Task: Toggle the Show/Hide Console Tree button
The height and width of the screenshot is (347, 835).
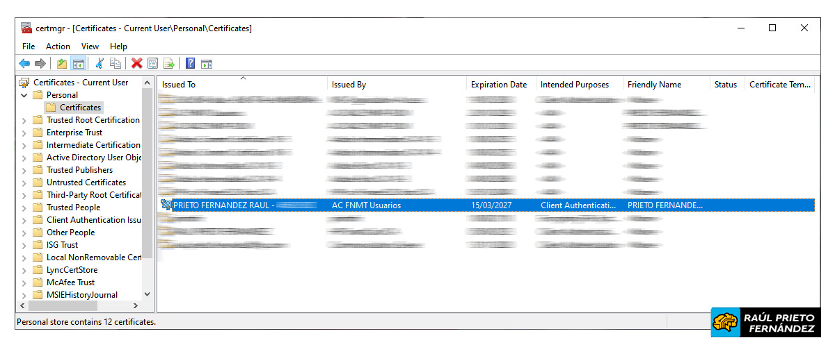Action: pyautogui.click(x=79, y=64)
